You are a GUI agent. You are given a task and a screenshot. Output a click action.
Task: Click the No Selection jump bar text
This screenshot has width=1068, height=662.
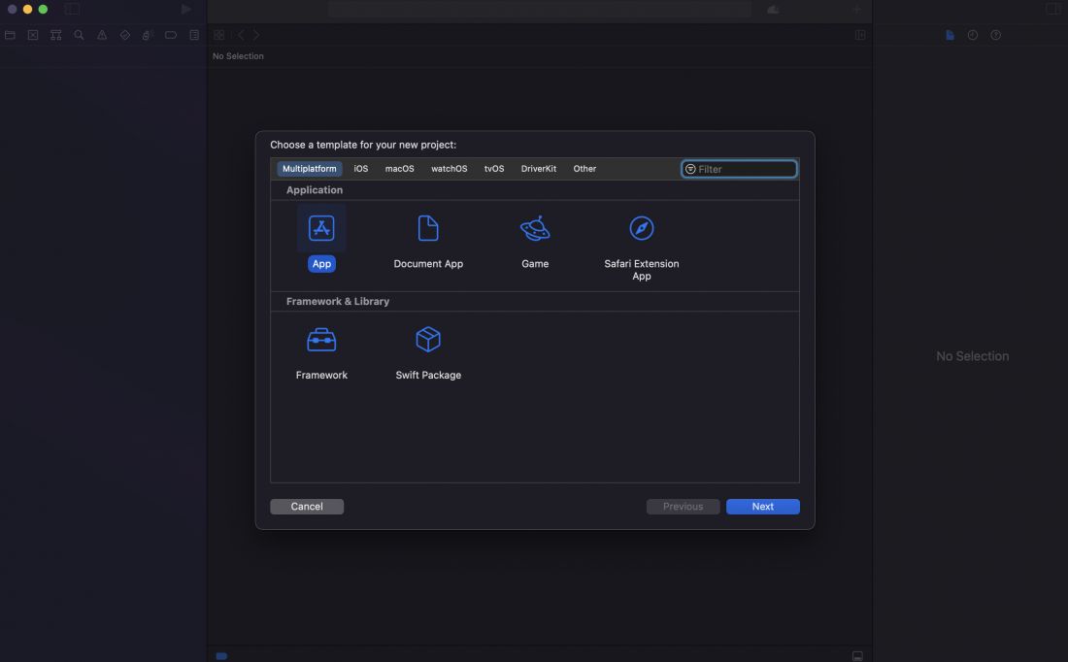coord(238,56)
